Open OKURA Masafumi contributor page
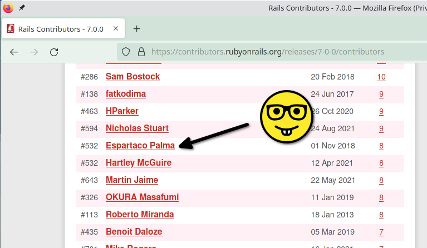Image resolution: width=427 pixels, height=248 pixels. 142,197
